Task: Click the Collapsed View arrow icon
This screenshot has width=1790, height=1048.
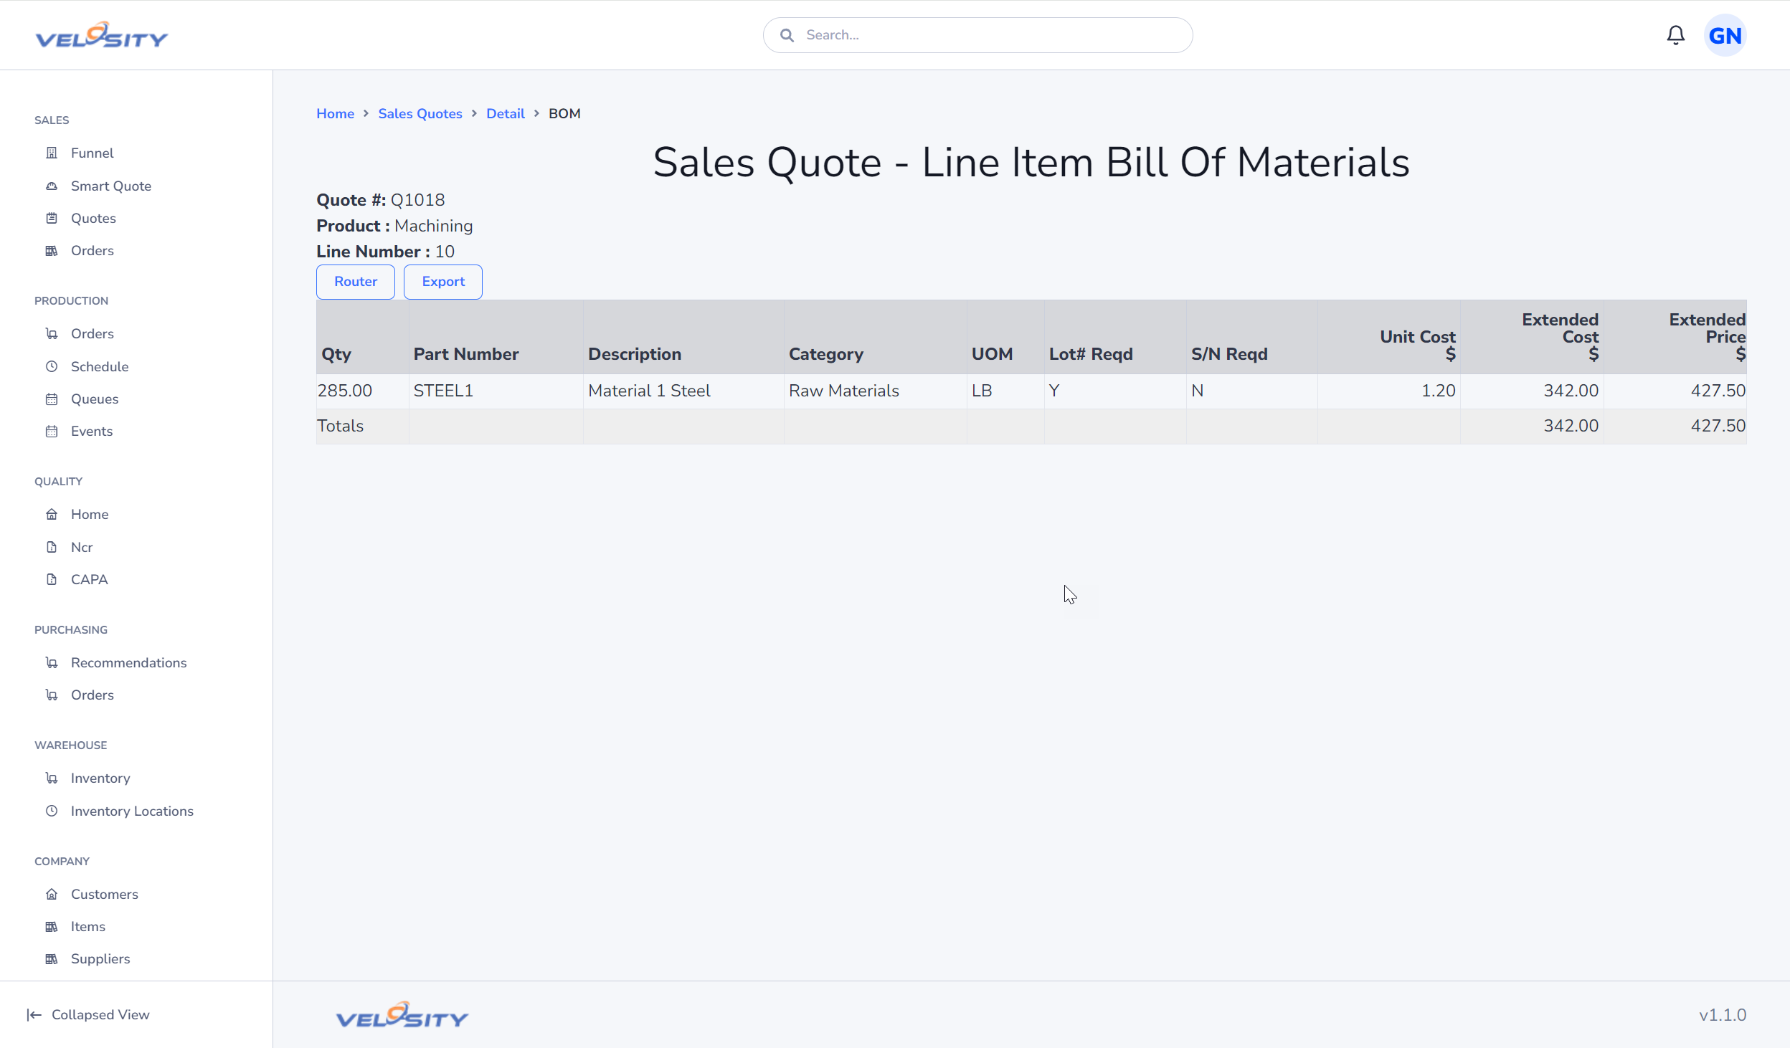Action: pyautogui.click(x=34, y=1014)
